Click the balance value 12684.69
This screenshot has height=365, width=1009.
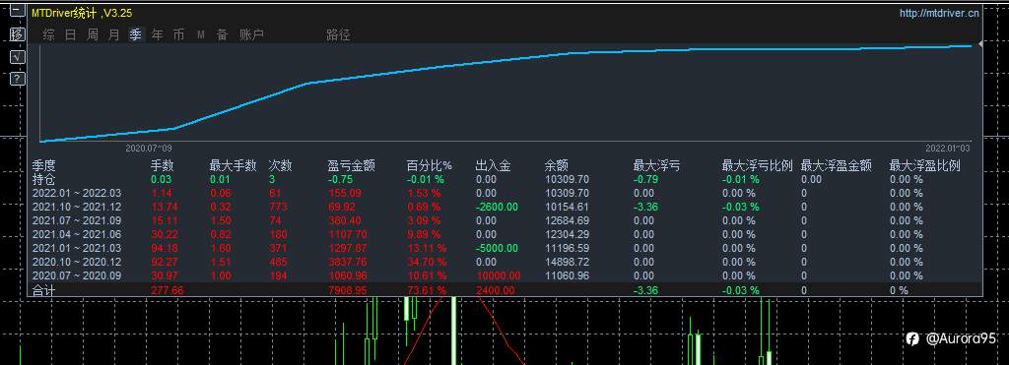567,220
